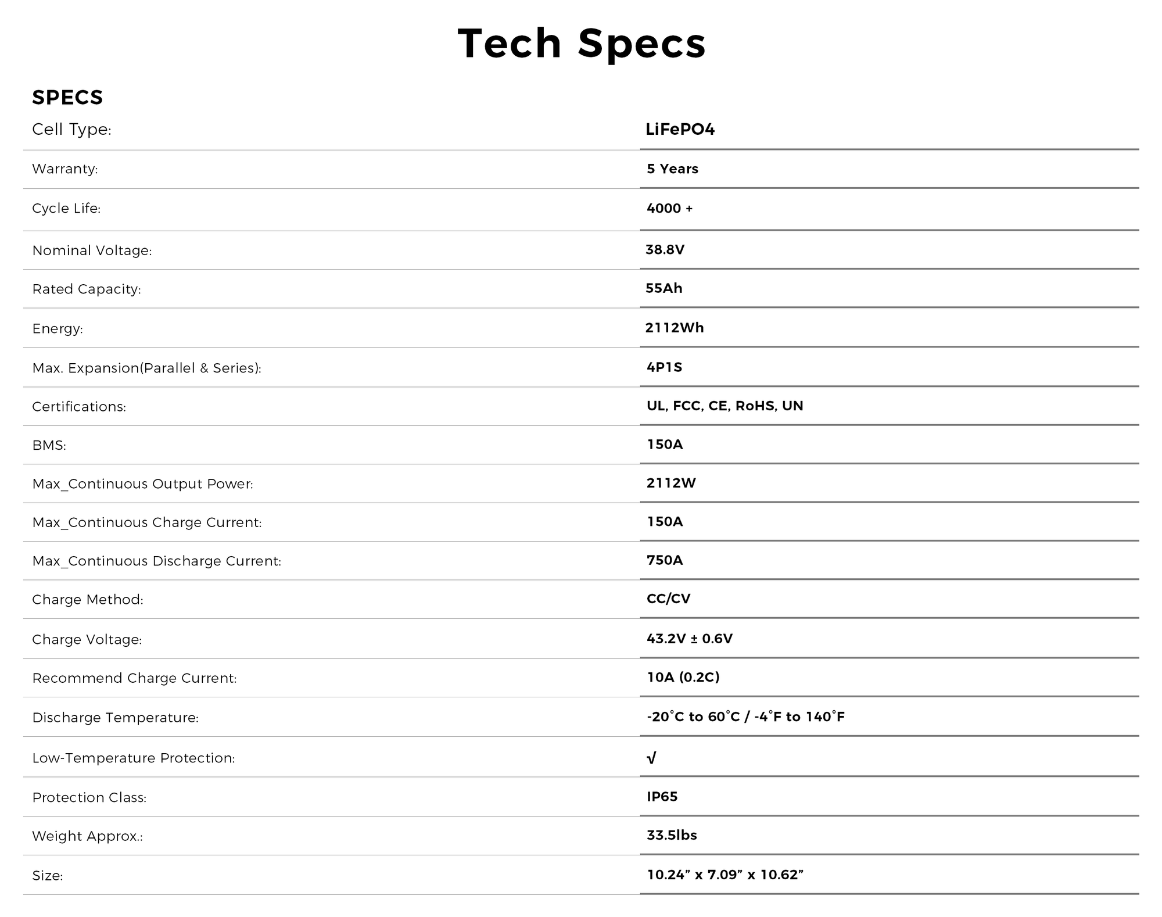Screen dimensions: 1162x917
Task: Click the SPECS section heading
Action: [67, 98]
